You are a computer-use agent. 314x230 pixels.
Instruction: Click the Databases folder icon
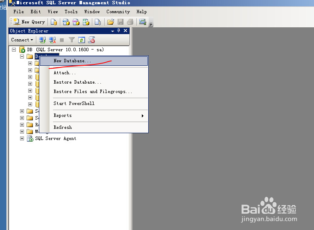(x=29, y=57)
